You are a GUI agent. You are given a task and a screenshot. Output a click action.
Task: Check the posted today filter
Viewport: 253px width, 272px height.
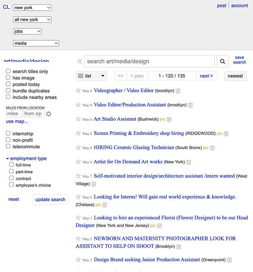pos(8,84)
